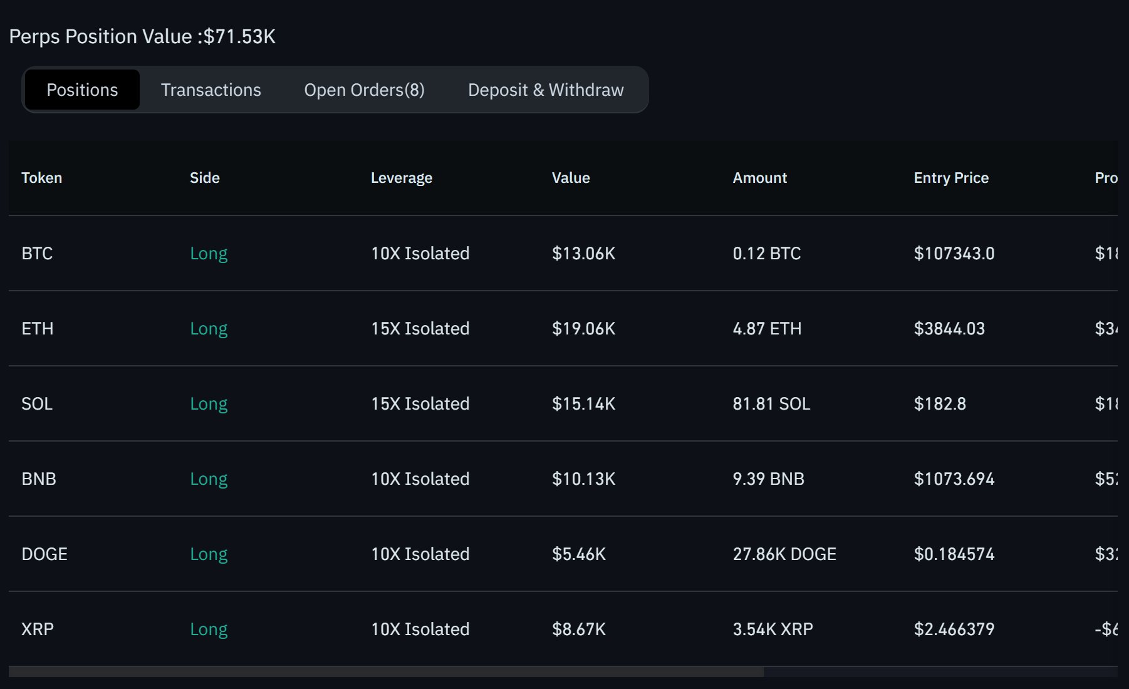This screenshot has height=689, width=1129.
Task: Click the Perps Position Value heading
Action: [142, 36]
